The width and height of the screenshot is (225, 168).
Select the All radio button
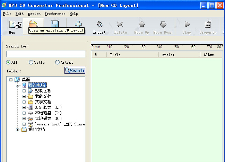pyautogui.click(x=8, y=62)
